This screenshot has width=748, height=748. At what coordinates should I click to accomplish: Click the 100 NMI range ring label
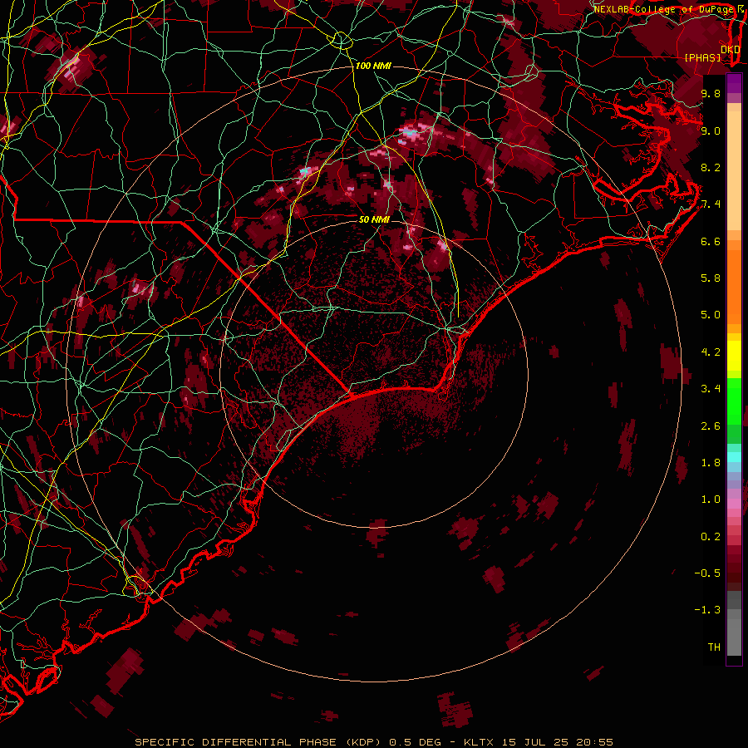click(x=373, y=66)
